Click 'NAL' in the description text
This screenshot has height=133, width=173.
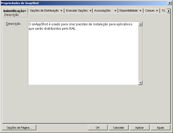coord(72,29)
